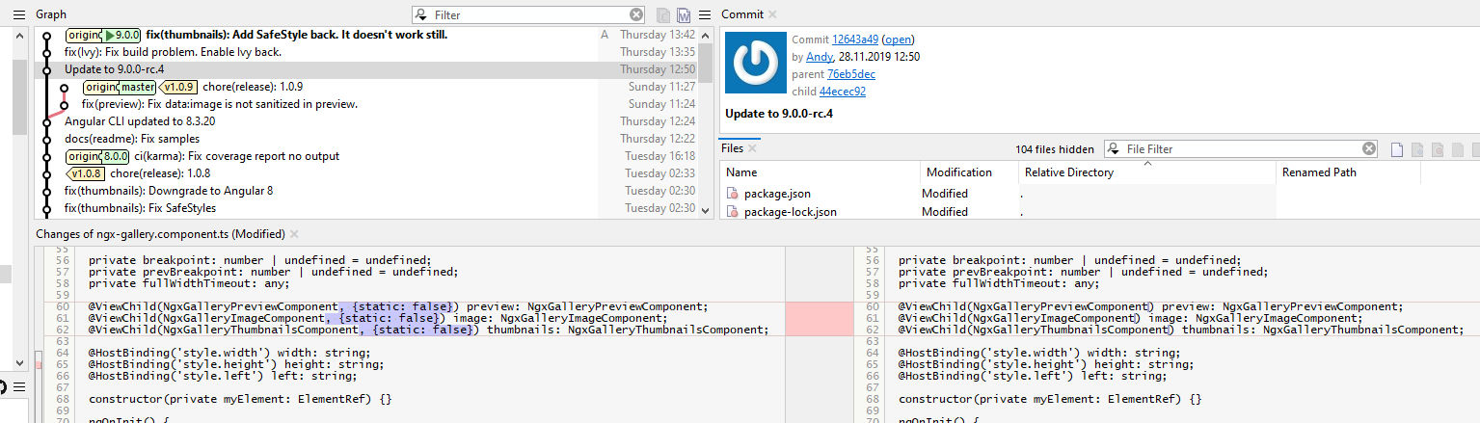Screen dimensions: 1480x423
Task: Select commit 'fix(thumbnails): Add SafeStyle back'
Action: point(366,34)
